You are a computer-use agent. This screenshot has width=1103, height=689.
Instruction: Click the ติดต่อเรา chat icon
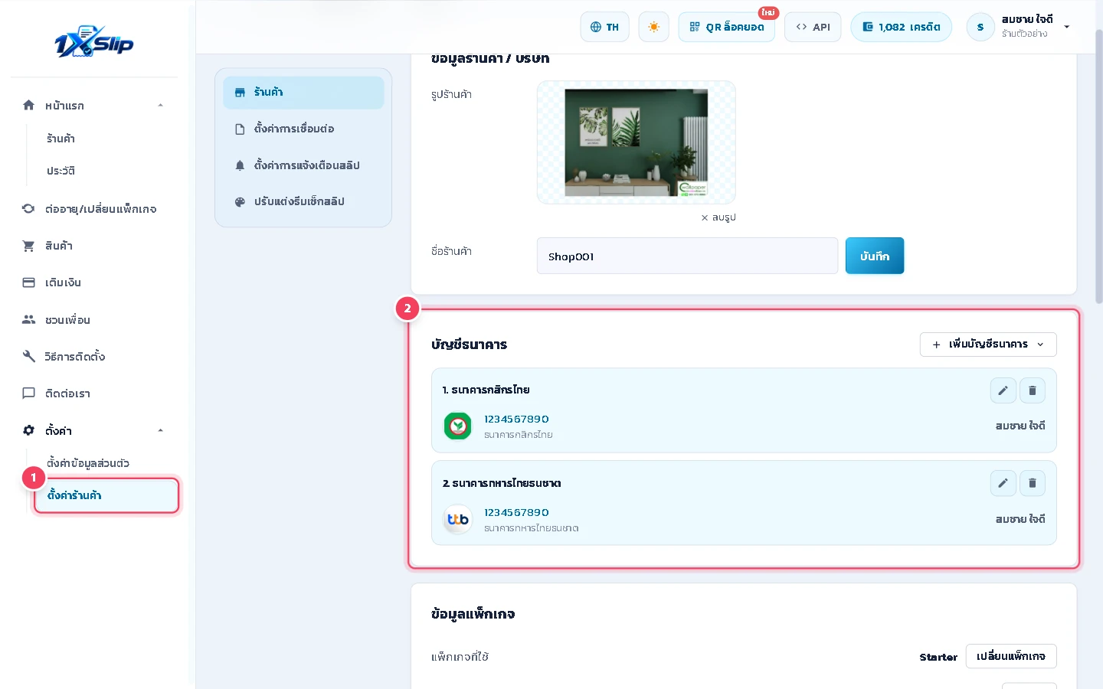click(28, 393)
